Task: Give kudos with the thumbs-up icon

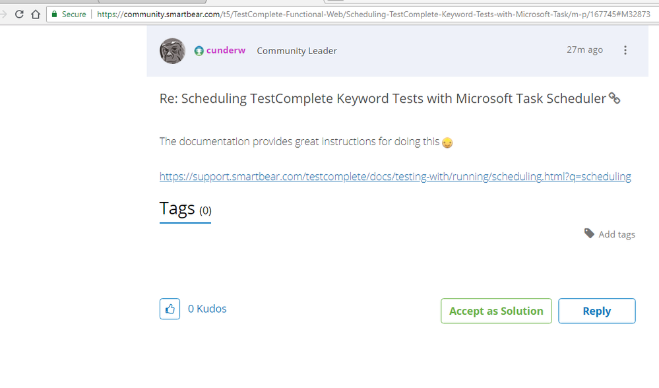Action: (x=170, y=309)
